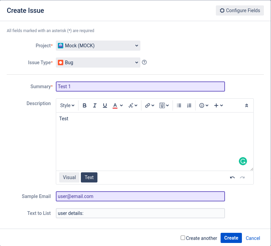Cancel the issue creation
This screenshot has width=271, height=246.
[253, 238]
